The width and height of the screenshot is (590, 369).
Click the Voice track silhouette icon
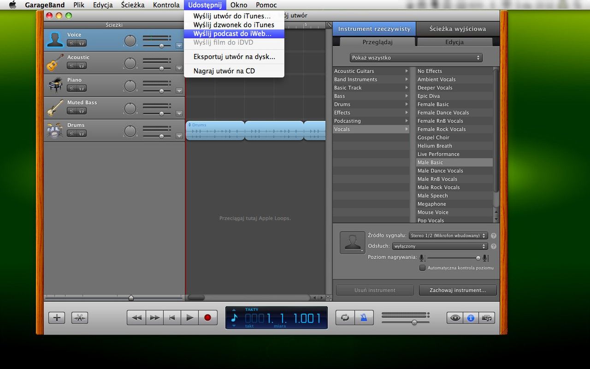[55, 40]
